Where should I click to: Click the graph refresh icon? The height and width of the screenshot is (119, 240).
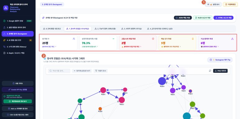210,71
